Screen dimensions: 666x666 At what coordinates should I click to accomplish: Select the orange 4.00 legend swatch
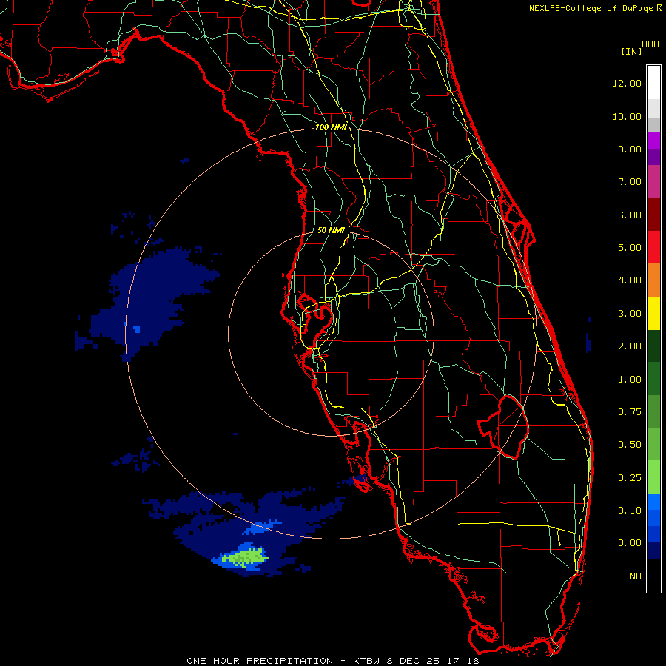point(653,280)
